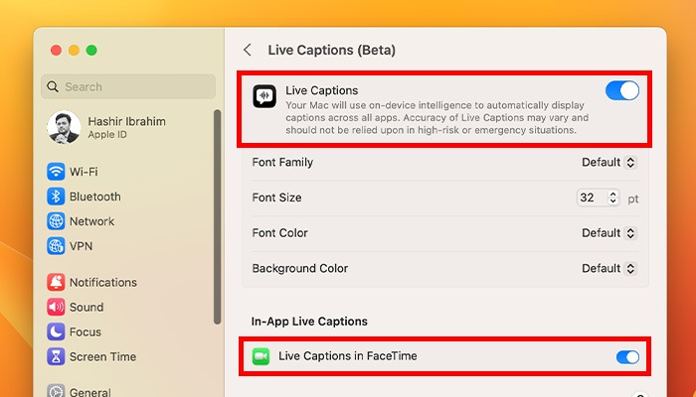Image resolution: width=696 pixels, height=397 pixels.
Task: Select the Focus moon icon
Action: click(56, 331)
